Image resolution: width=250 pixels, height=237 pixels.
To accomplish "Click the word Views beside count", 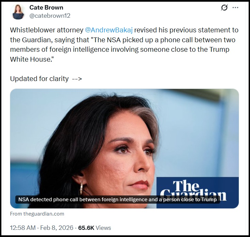I will (103, 228).
